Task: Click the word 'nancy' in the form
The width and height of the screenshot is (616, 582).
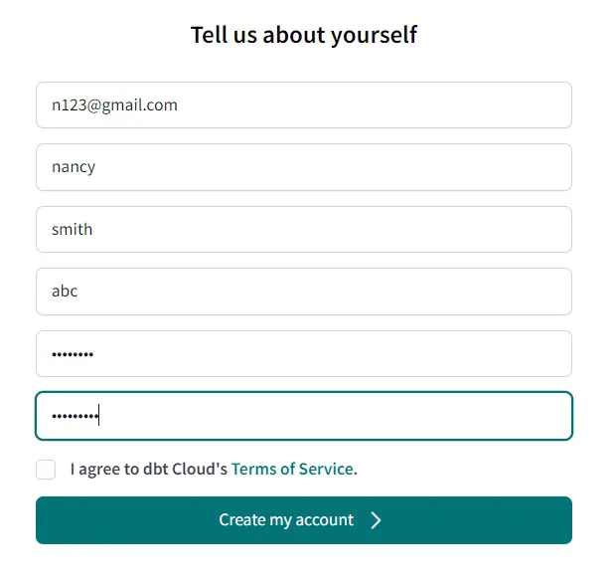Action: coord(74,167)
